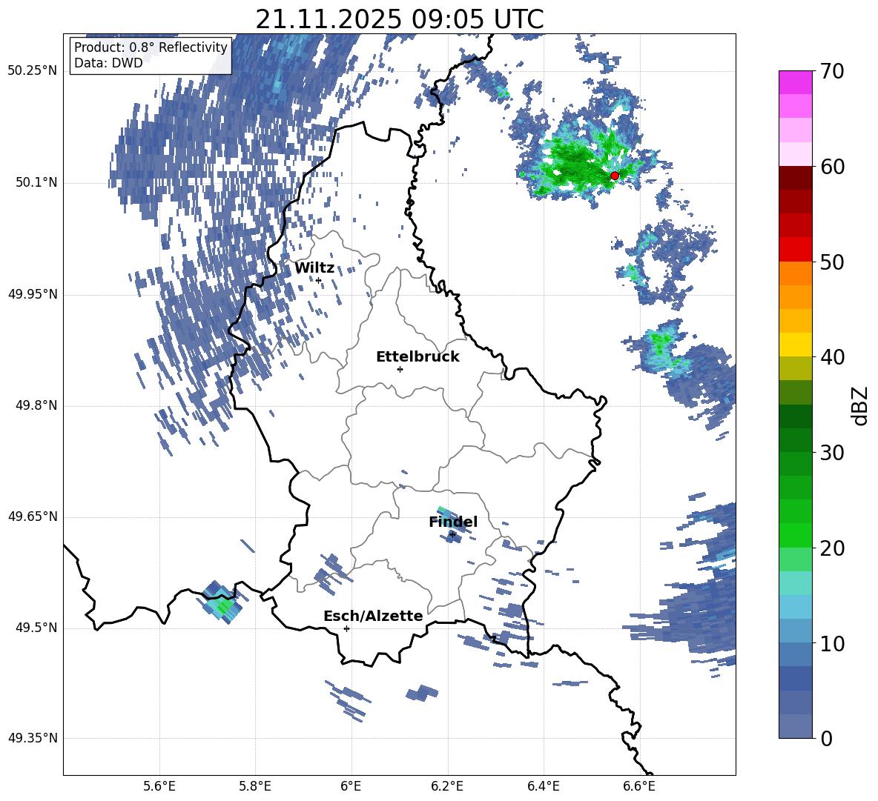Click the 49.35°N latitude label
Image resolution: width=878 pixels, height=801 pixels.
tap(33, 738)
